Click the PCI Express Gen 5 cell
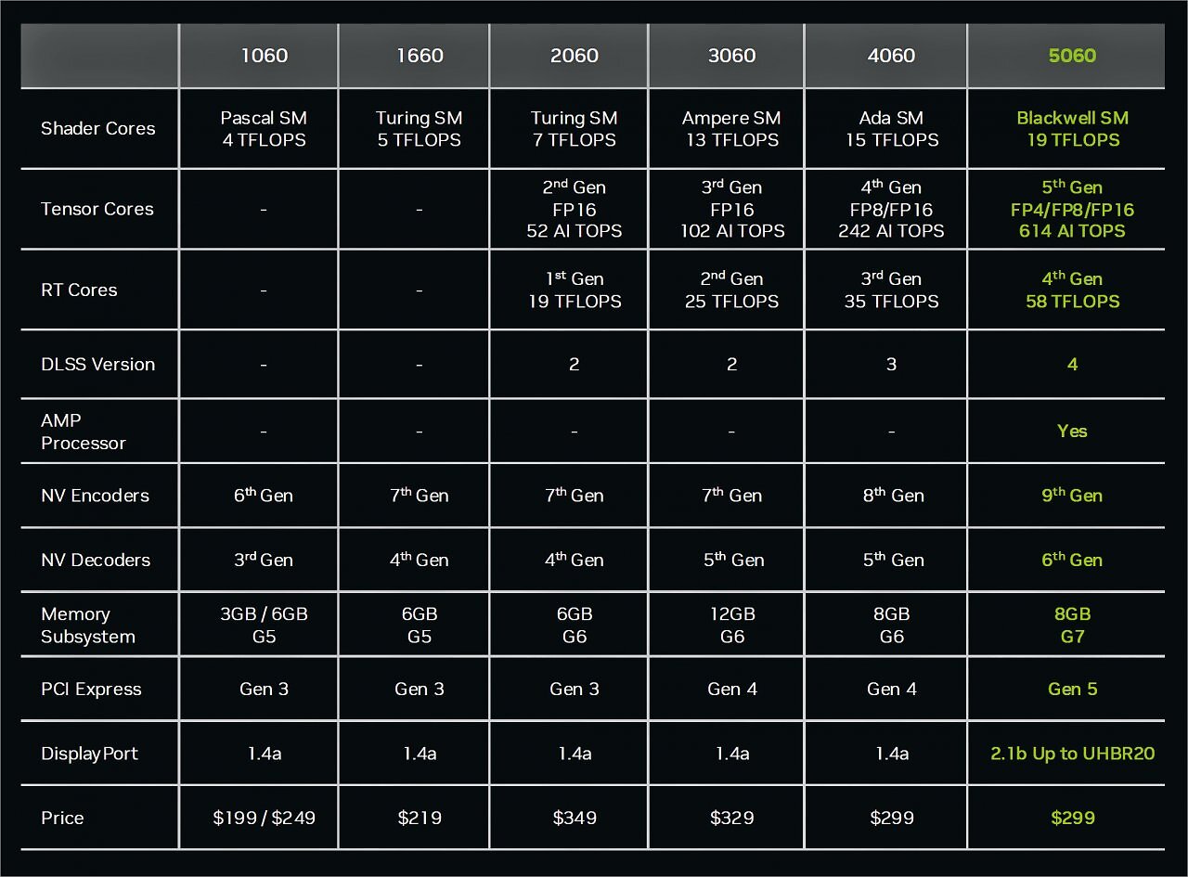Viewport: 1188px width, 877px height. [x=1072, y=690]
